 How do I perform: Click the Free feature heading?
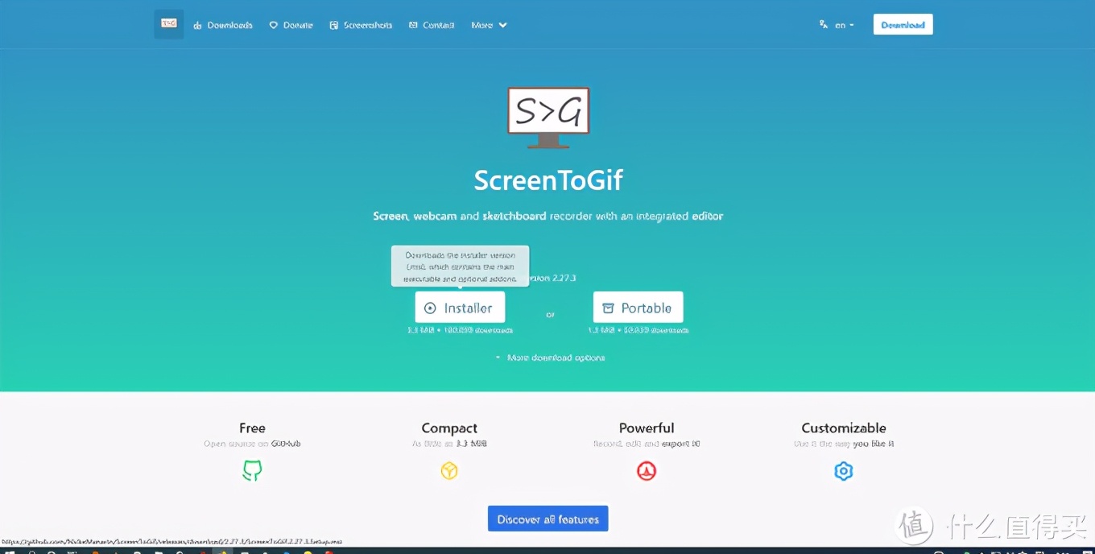[252, 428]
